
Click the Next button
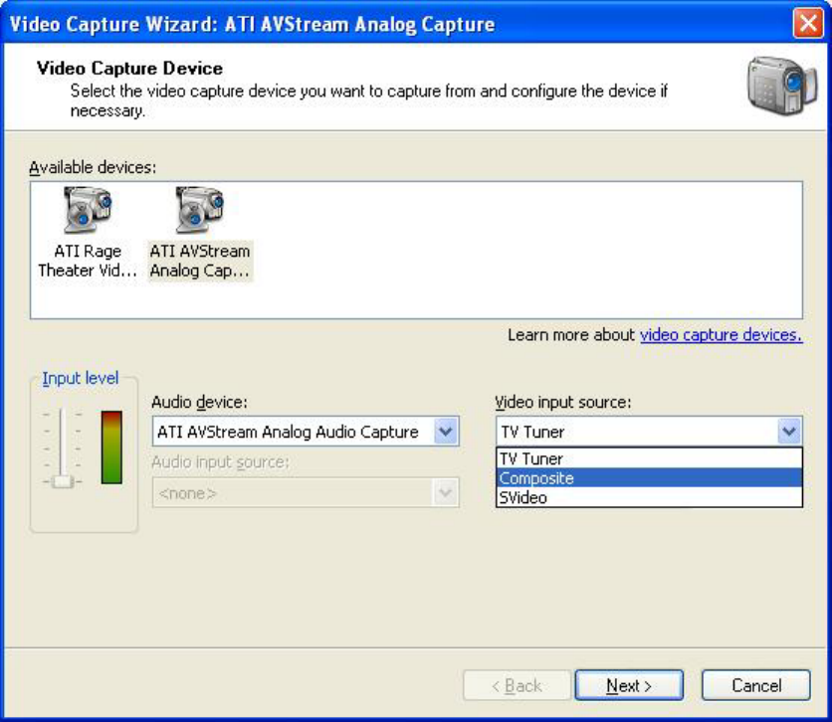tap(629, 685)
